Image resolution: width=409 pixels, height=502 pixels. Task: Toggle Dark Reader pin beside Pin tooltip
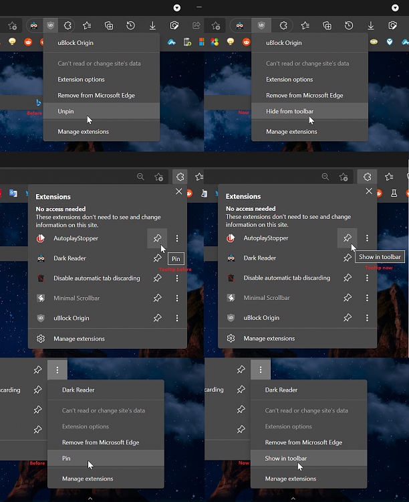[x=157, y=258]
